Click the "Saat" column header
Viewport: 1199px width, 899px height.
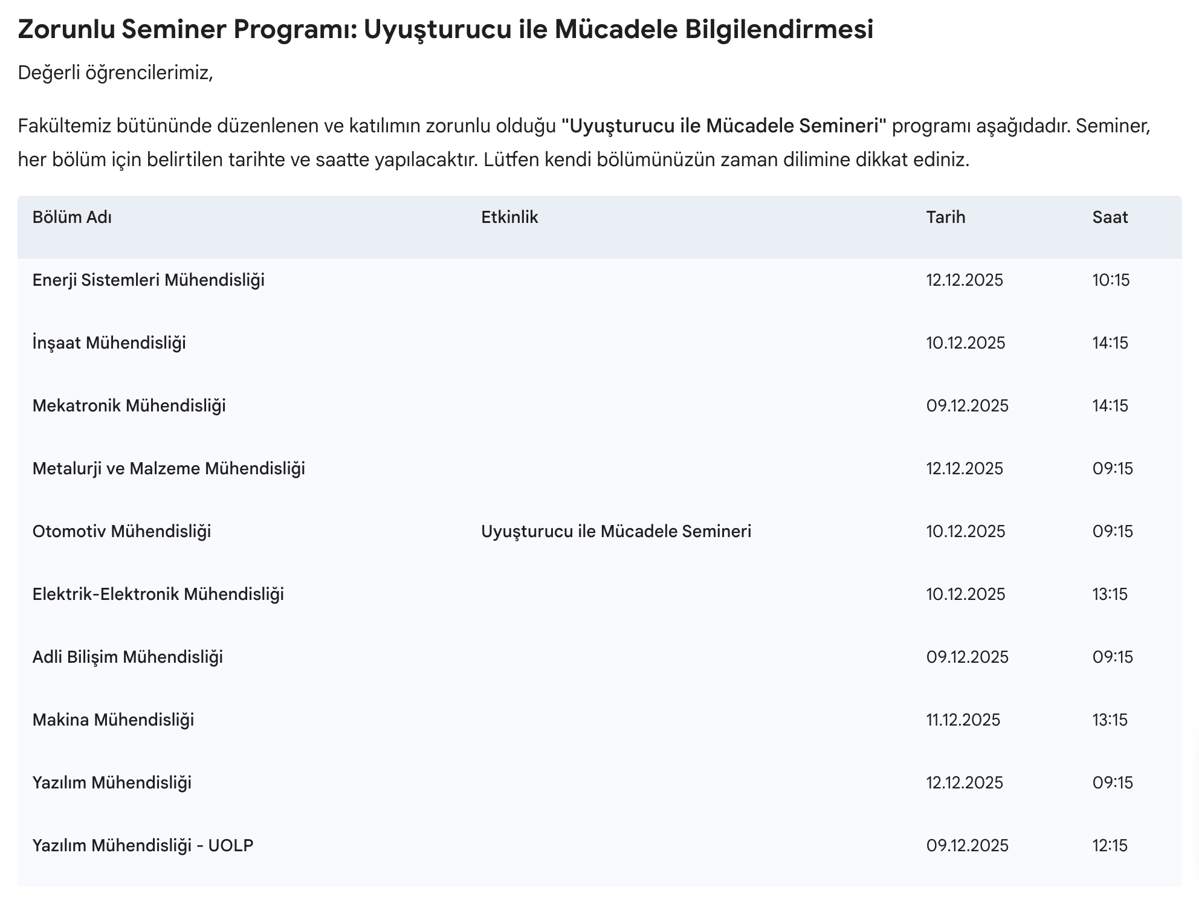point(1110,217)
